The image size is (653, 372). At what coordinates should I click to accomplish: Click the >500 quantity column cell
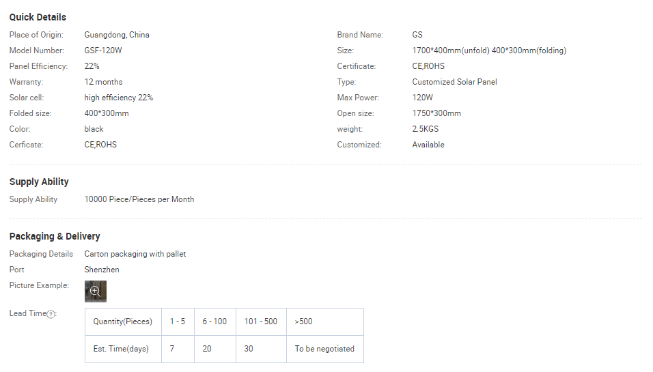(x=304, y=321)
